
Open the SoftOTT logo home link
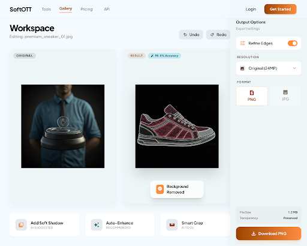pyautogui.click(x=20, y=10)
